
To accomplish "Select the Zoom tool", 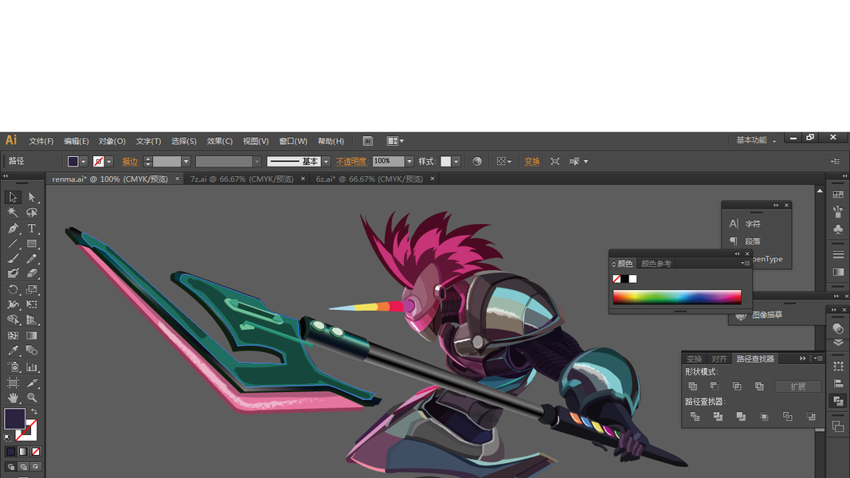I will click(32, 398).
